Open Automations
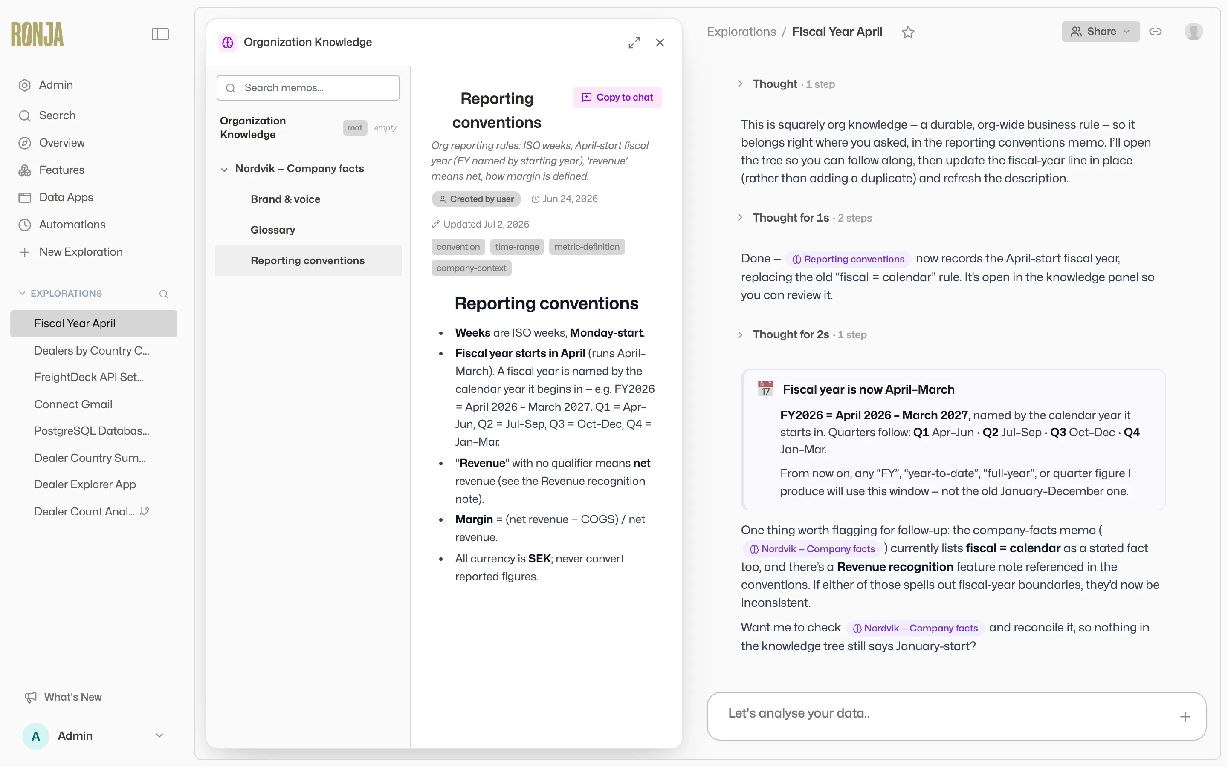Screen dimensions: 1228x767 click(x=72, y=225)
